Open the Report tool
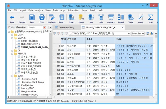166x109 pixels. click(62, 19)
